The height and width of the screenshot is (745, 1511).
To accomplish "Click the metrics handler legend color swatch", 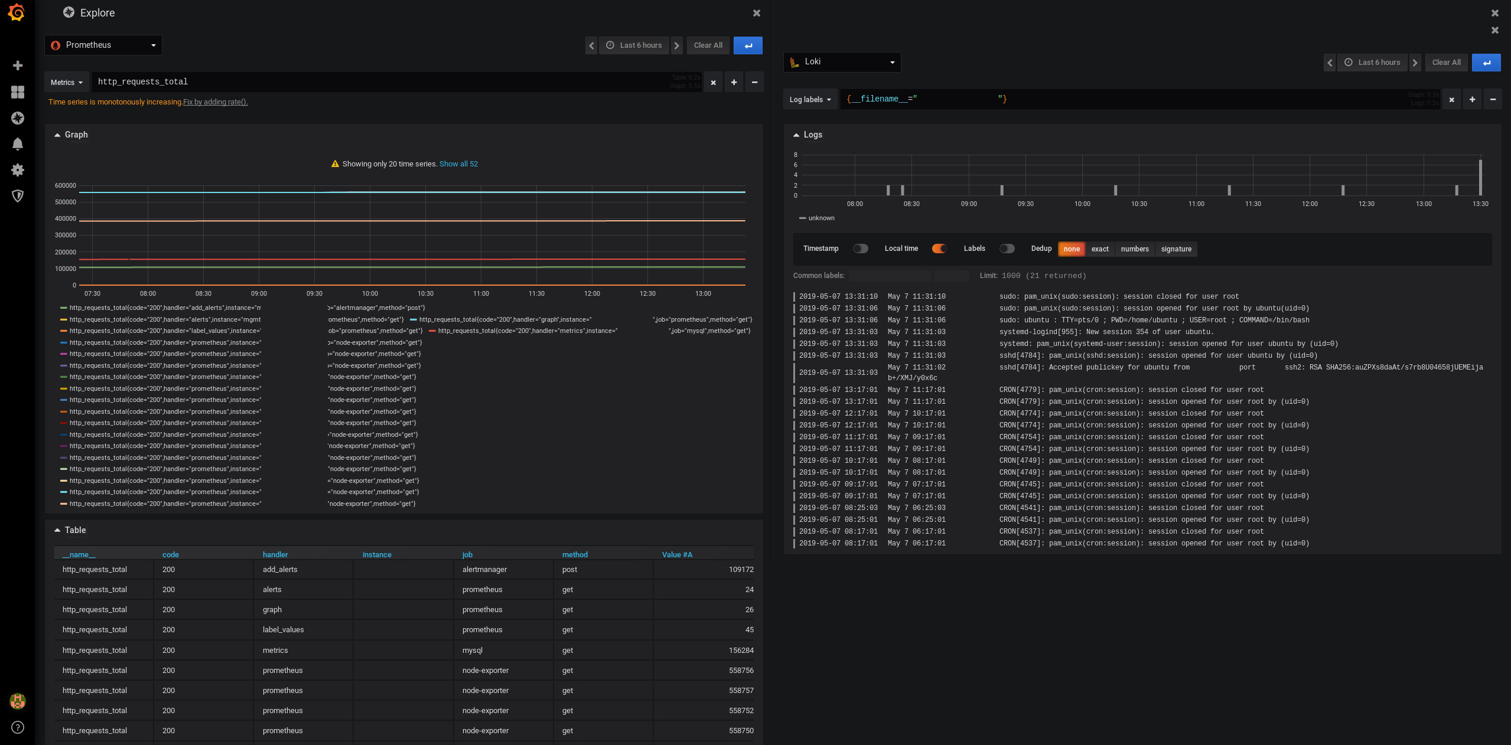I will point(432,331).
